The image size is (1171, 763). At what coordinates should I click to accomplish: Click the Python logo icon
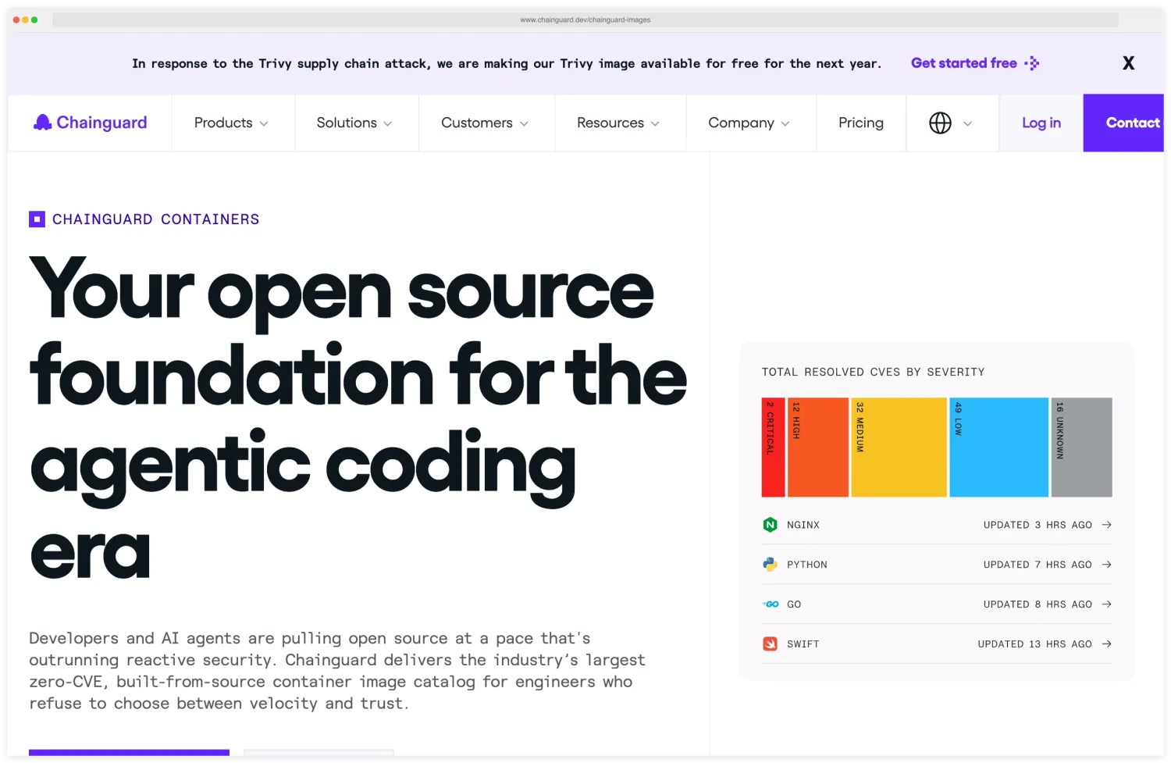pos(770,565)
